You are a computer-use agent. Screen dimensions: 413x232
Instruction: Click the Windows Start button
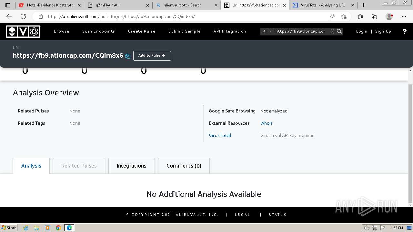coord(9,228)
